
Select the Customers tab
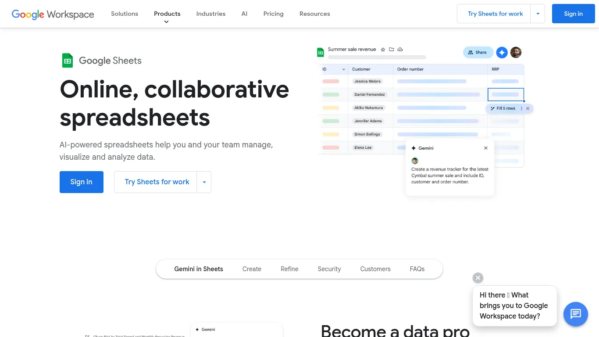click(x=375, y=269)
